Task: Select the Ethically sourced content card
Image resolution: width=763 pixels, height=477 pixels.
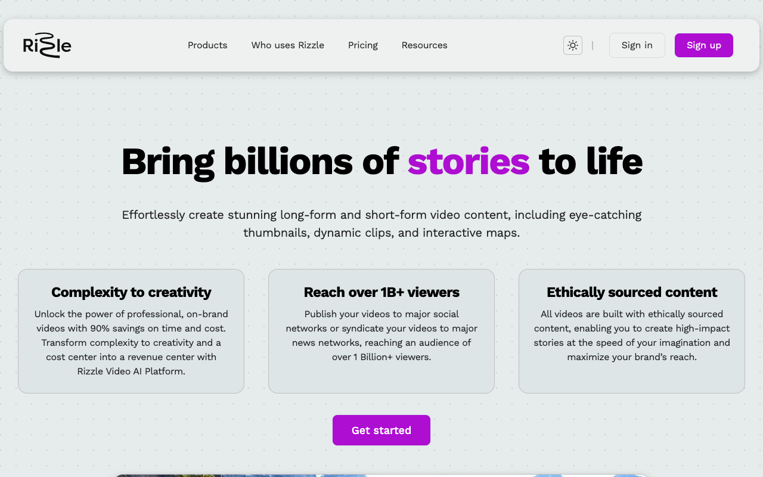Action: click(632, 331)
